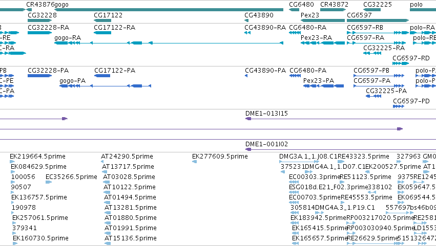Select the EC35266.5prime EST label
The height and width of the screenshot is (246, 436).
pyautogui.click(x=71, y=177)
